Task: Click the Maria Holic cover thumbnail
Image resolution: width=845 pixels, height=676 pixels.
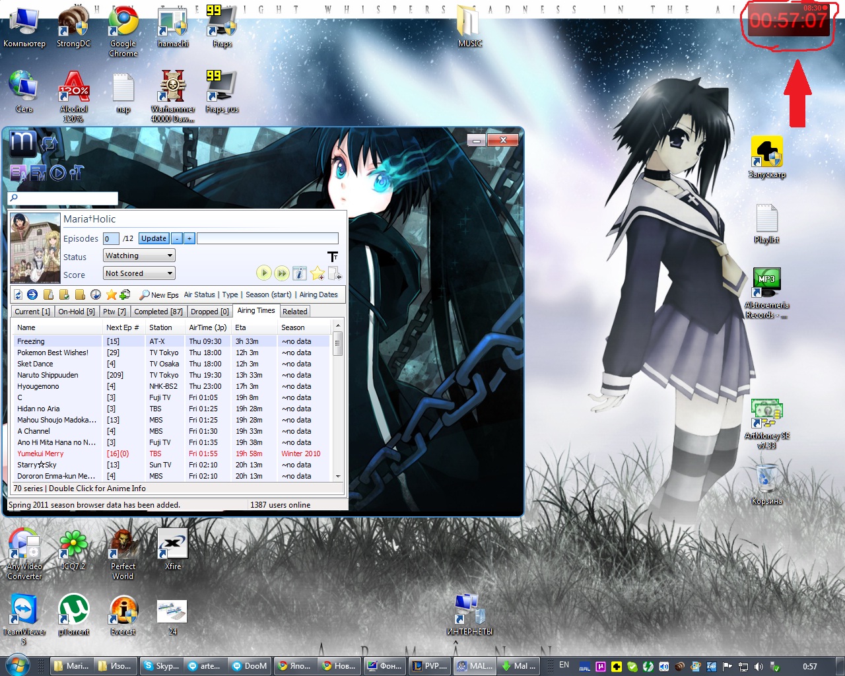Action: 36,248
